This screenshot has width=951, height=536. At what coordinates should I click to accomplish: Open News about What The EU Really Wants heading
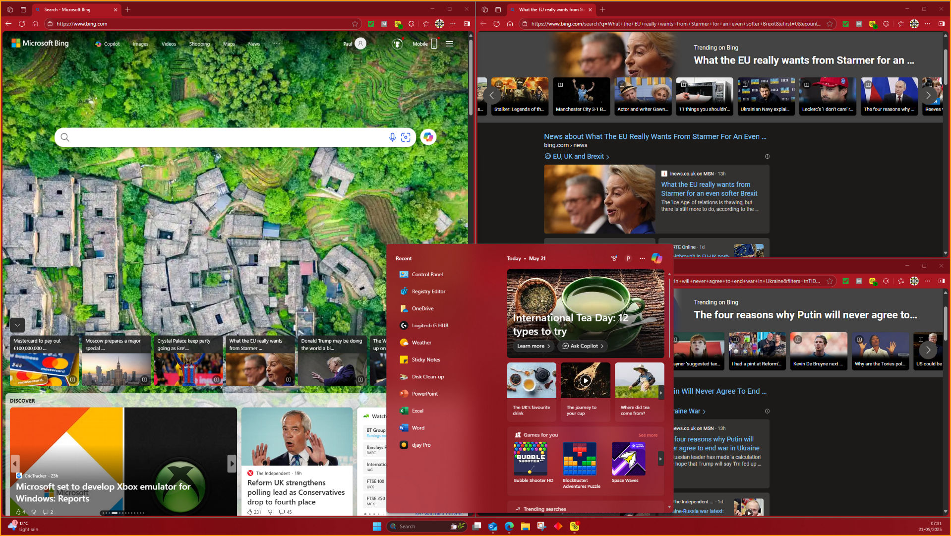655,136
